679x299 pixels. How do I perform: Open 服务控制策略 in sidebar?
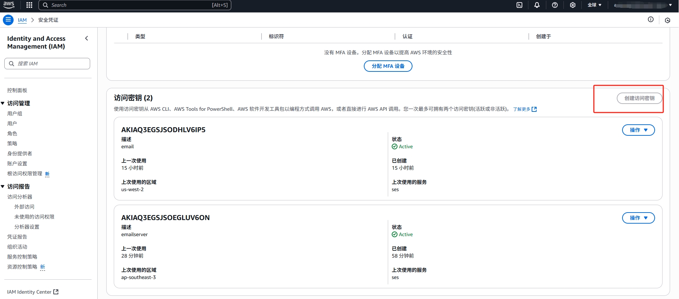pyautogui.click(x=22, y=257)
